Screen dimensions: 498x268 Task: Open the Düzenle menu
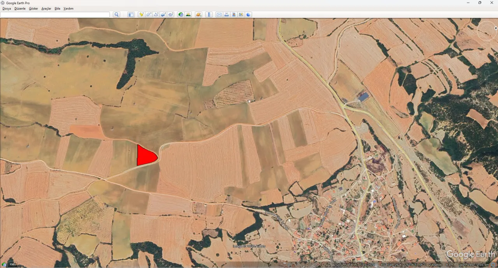(20, 9)
